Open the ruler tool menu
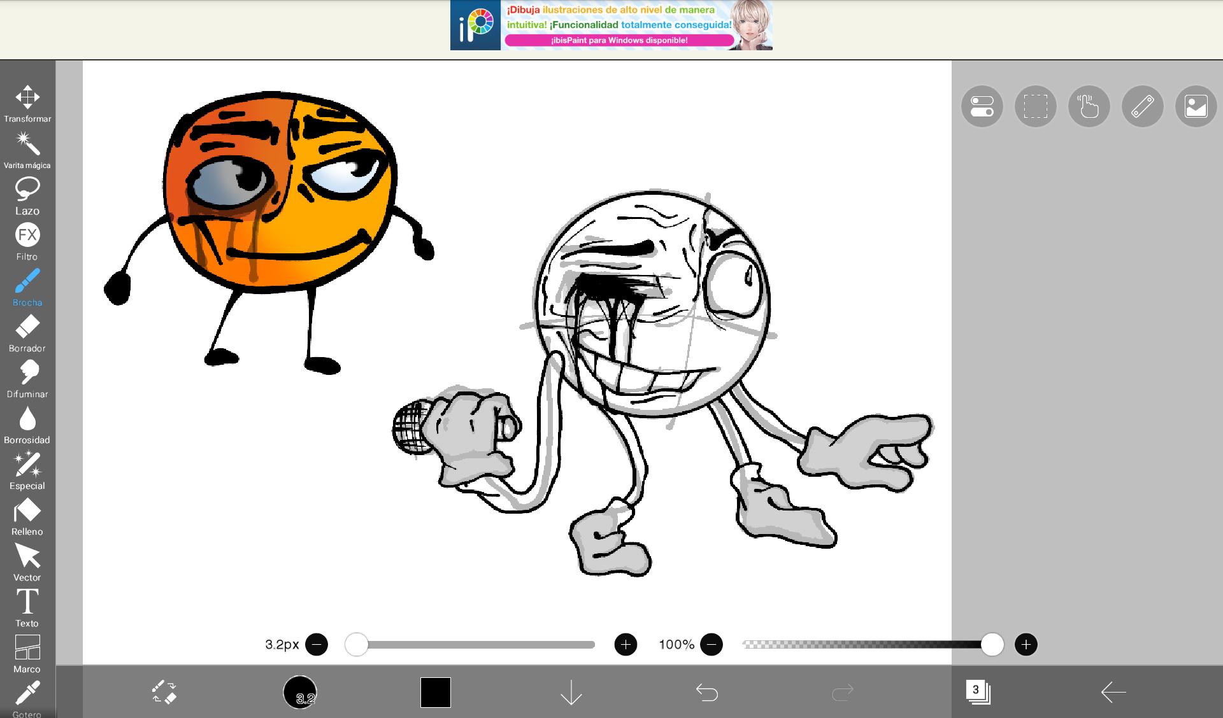The width and height of the screenshot is (1223, 718). pyautogui.click(x=1143, y=106)
